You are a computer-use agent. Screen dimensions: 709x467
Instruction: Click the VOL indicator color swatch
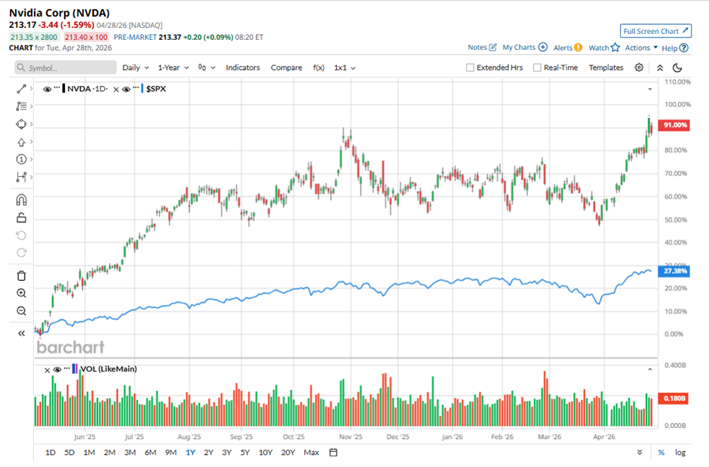(x=75, y=369)
